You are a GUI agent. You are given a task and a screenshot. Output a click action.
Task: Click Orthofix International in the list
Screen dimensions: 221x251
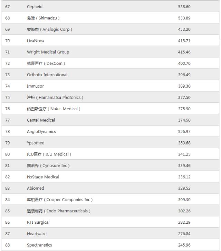tap(47, 75)
